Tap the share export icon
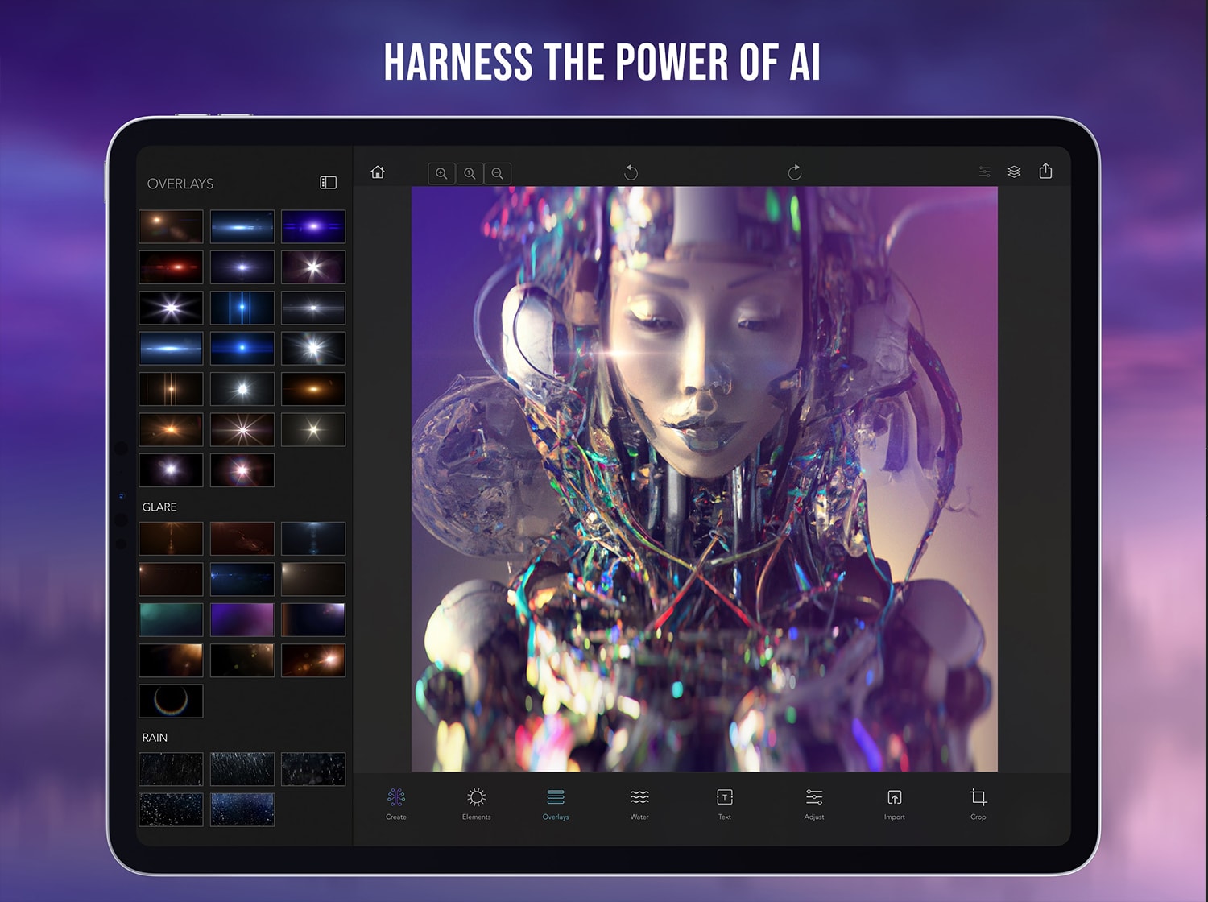 point(1045,171)
